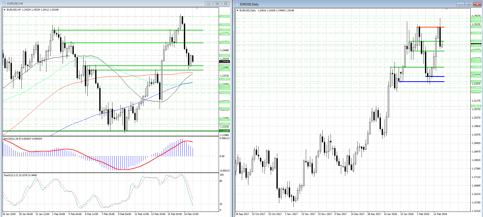Click the EURUSD,H4 window chart icon
483x217 pixels.
(x=4, y=3)
